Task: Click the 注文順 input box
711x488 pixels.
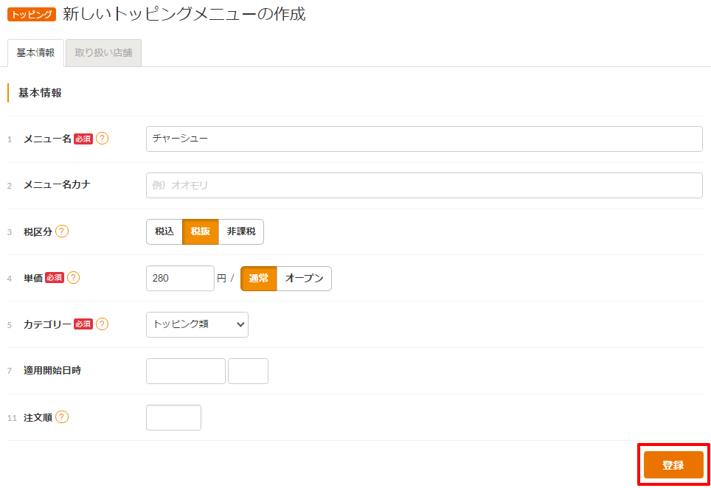Action: (x=173, y=417)
